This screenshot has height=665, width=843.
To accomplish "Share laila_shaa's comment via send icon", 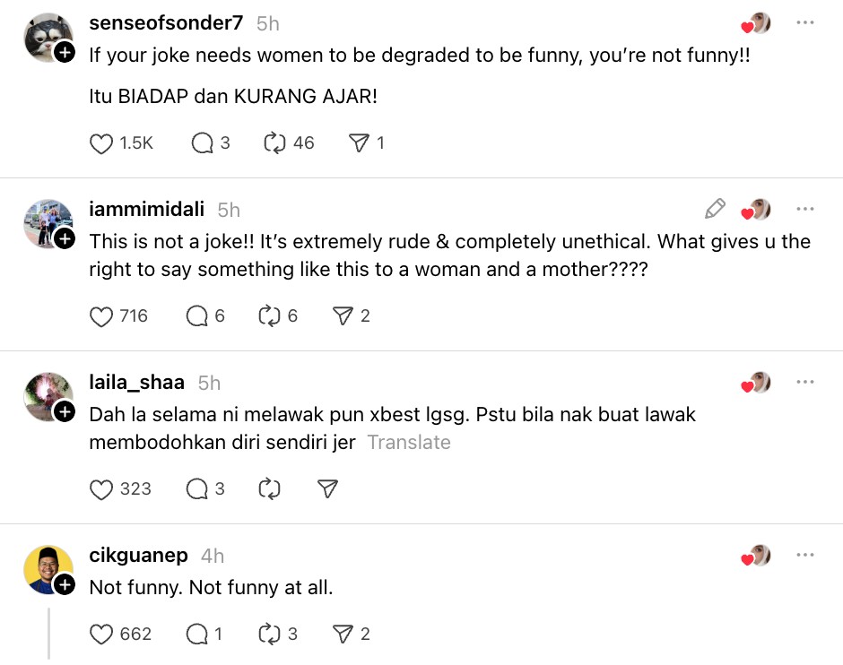I will tap(327, 489).
